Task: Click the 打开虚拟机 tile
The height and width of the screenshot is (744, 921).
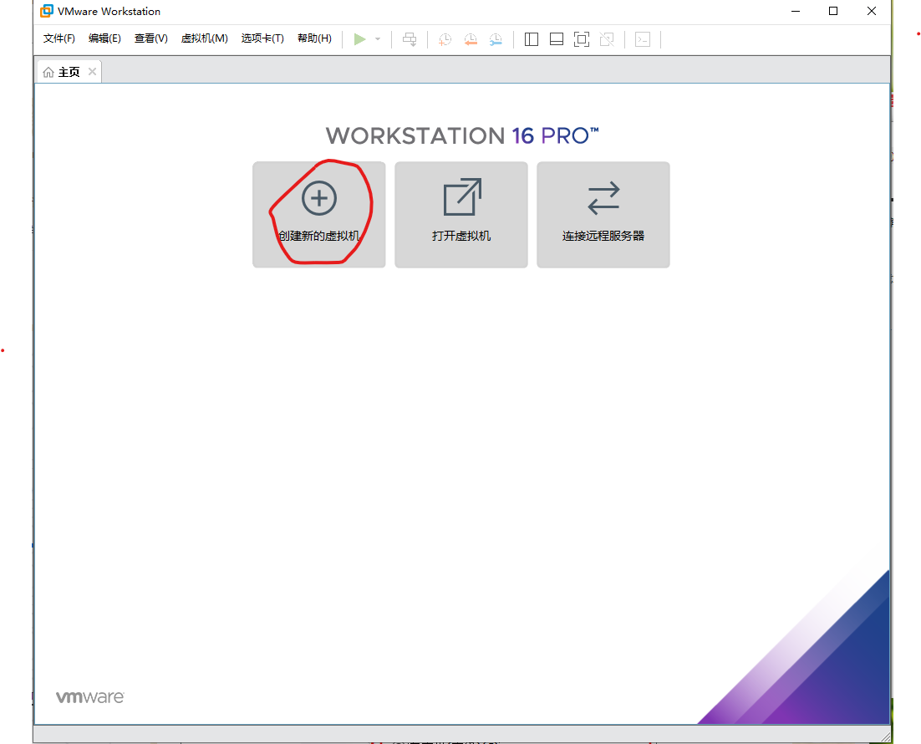Action: (461, 215)
